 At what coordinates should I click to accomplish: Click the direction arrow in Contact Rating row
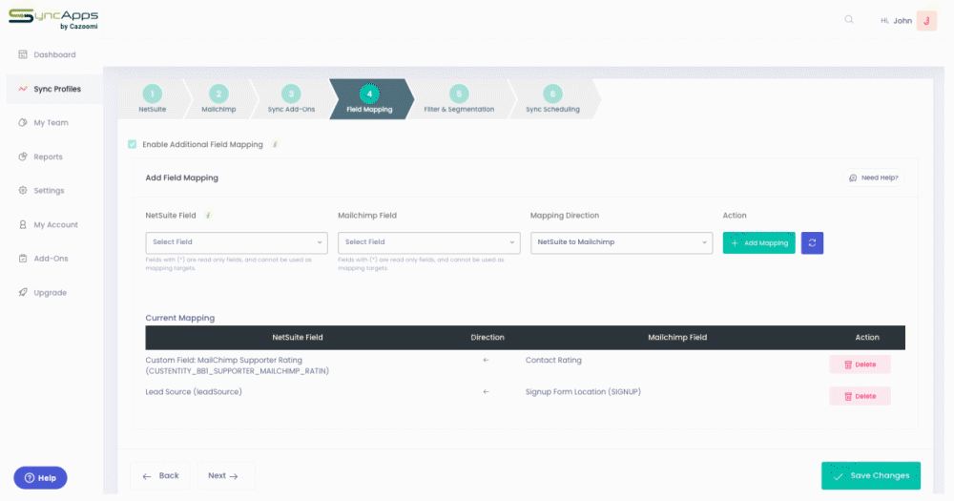486,360
